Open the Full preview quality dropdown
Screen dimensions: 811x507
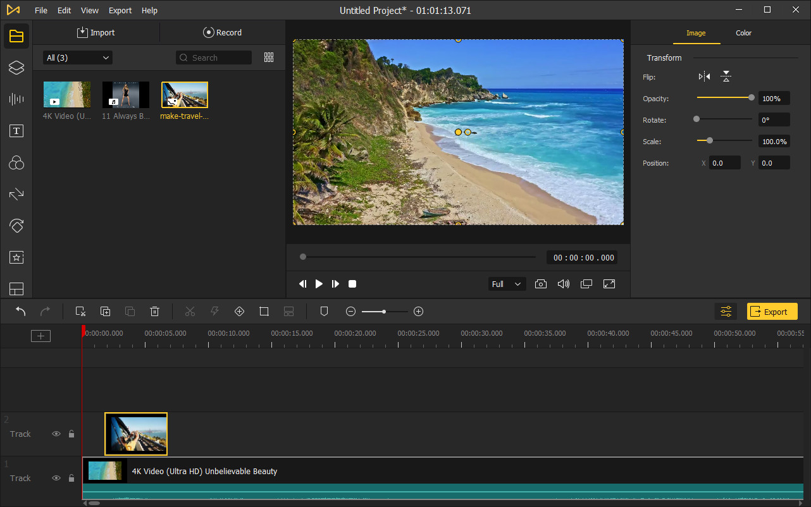(x=506, y=284)
